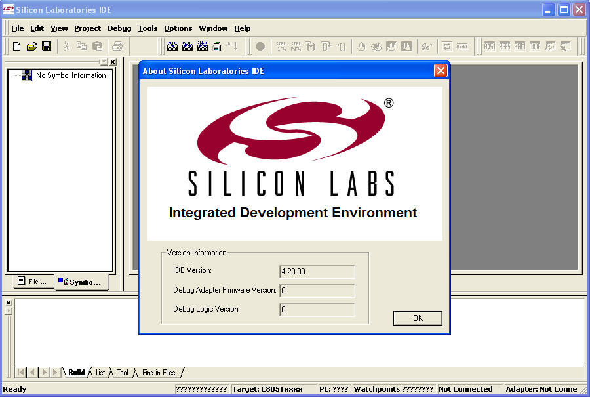Select No Symbol Information tree item
The height and width of the screenshot is (397, 590).
pos(70,75)
